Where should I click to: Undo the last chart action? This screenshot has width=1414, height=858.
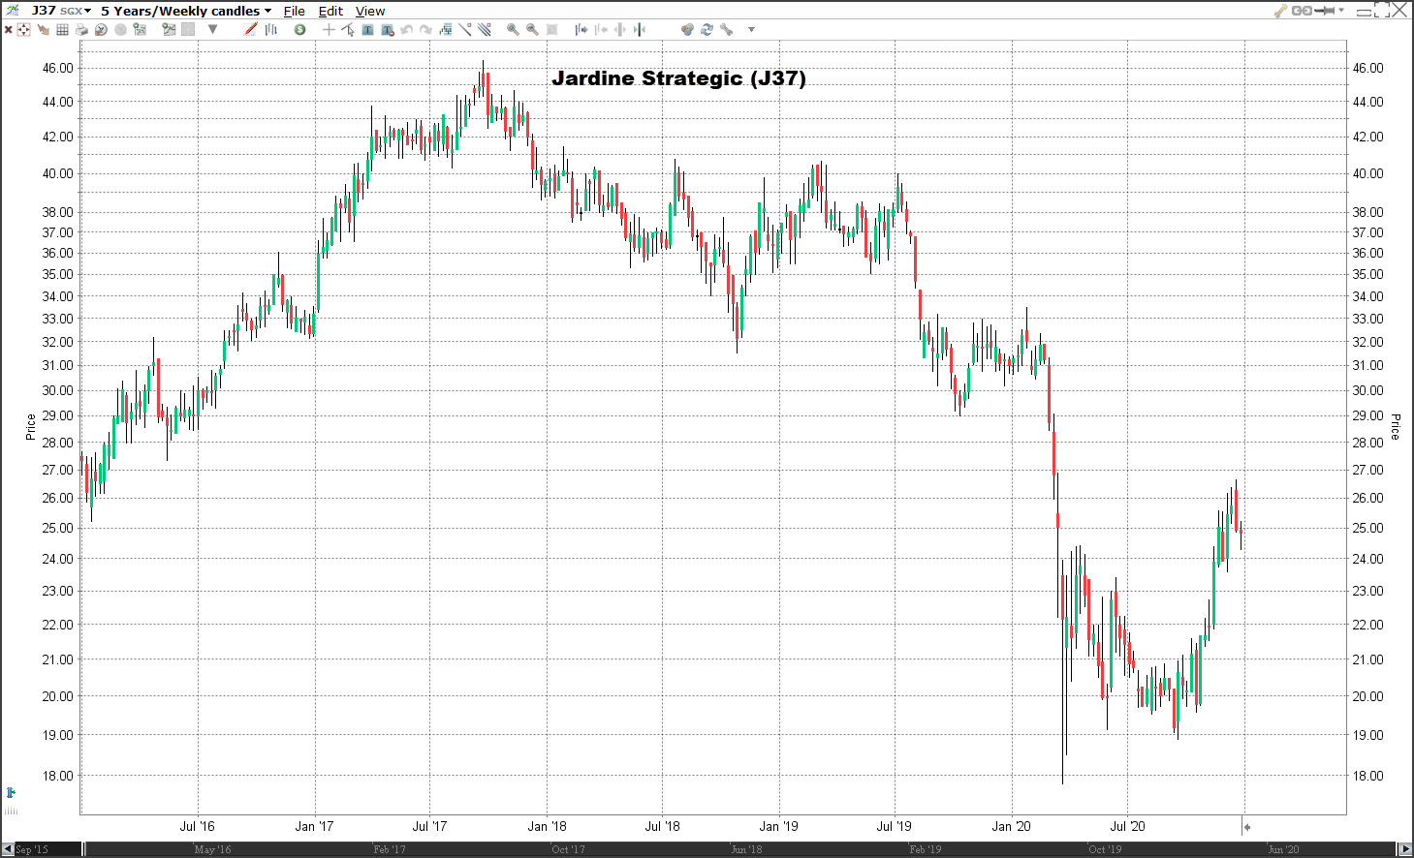point(406,29)
